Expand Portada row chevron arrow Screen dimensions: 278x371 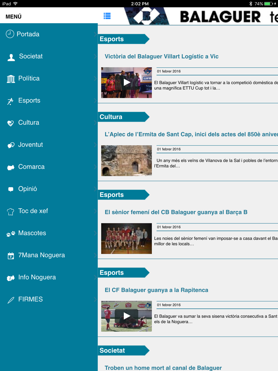click(x=95, y=34)
